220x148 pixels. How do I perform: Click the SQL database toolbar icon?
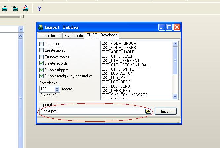coord(5,7)
